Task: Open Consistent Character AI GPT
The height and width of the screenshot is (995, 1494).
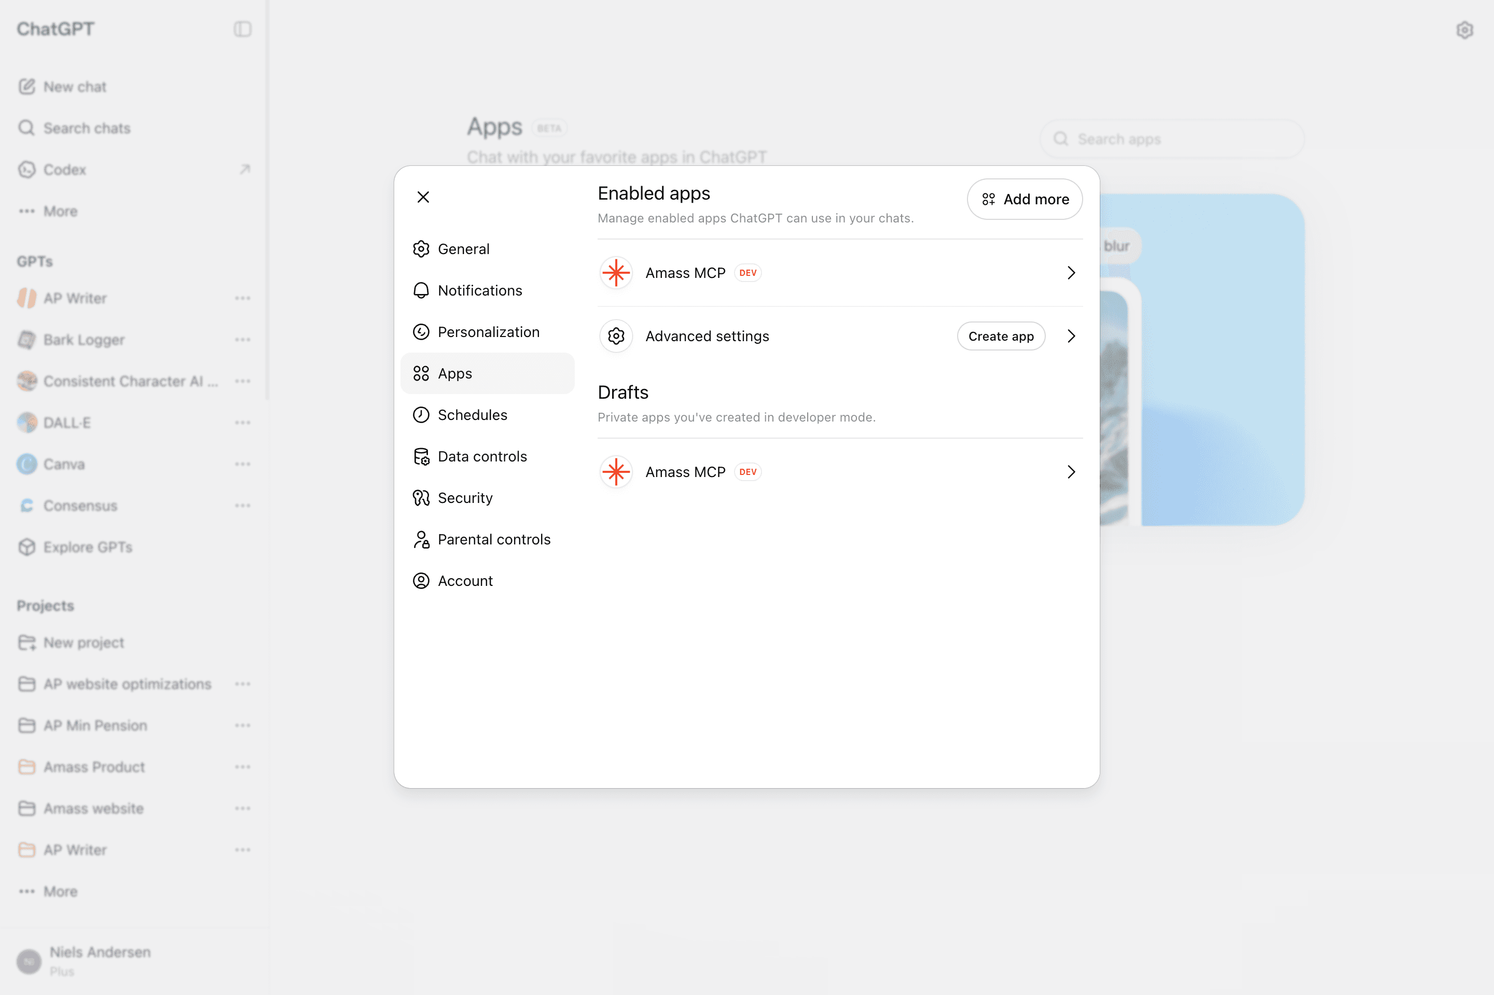Action: 134,382
